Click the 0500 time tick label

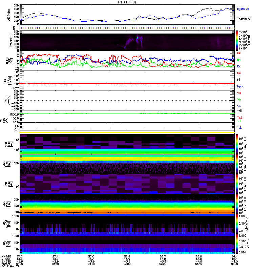pos(127,264)
